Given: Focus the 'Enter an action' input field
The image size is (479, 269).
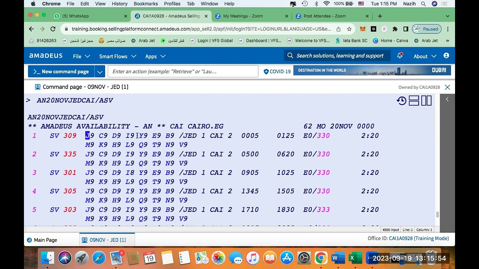Looking at the screenshot, I should 183,71.
